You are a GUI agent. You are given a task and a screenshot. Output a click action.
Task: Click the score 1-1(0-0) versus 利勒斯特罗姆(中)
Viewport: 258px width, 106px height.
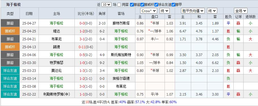[x=86, y=94]
